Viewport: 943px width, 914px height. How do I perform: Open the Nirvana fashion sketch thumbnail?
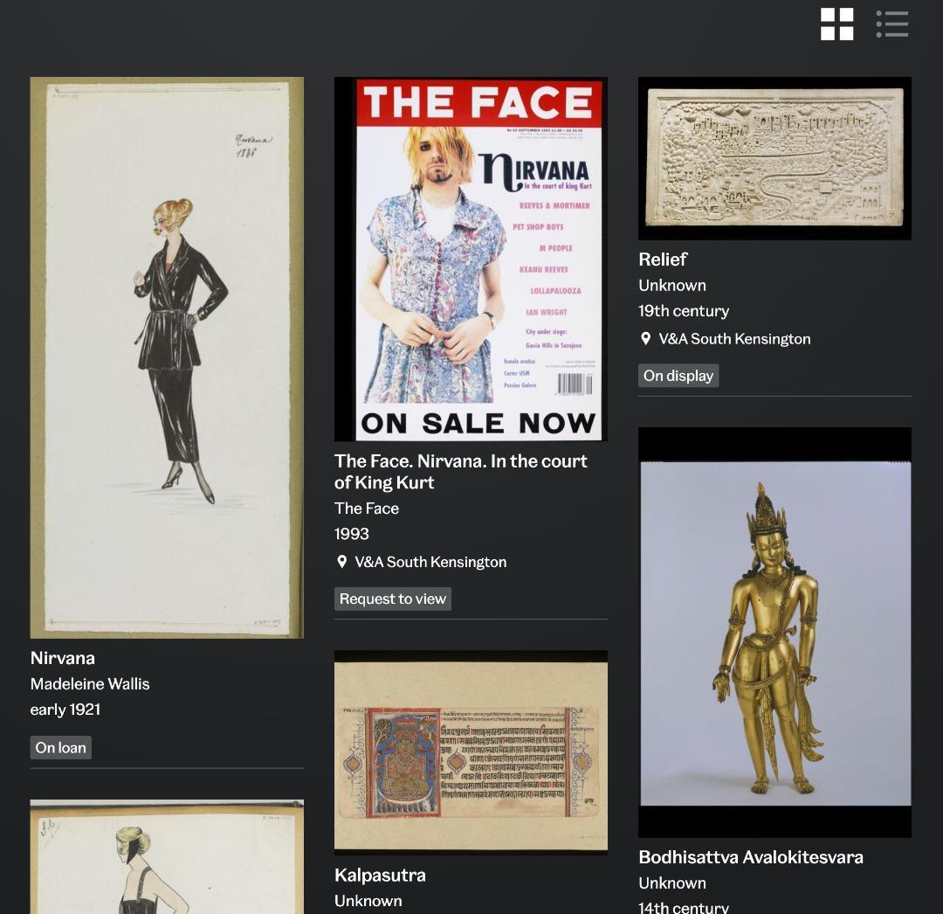[167, 357]
